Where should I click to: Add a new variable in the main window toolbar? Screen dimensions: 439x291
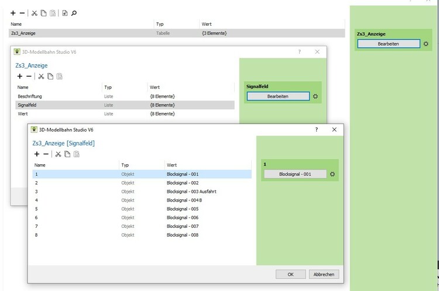click(13, 13)
